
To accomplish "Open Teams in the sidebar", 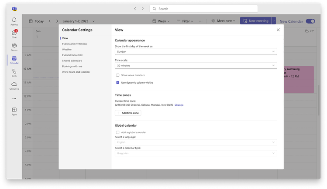I will 14,47.
